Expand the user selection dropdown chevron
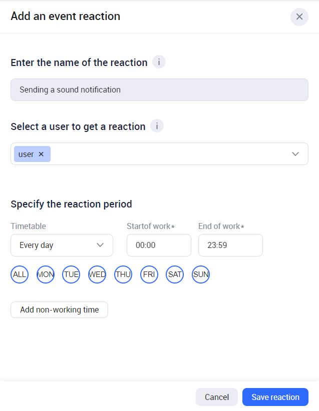This screenshot has width=319, height=411. 295,154
